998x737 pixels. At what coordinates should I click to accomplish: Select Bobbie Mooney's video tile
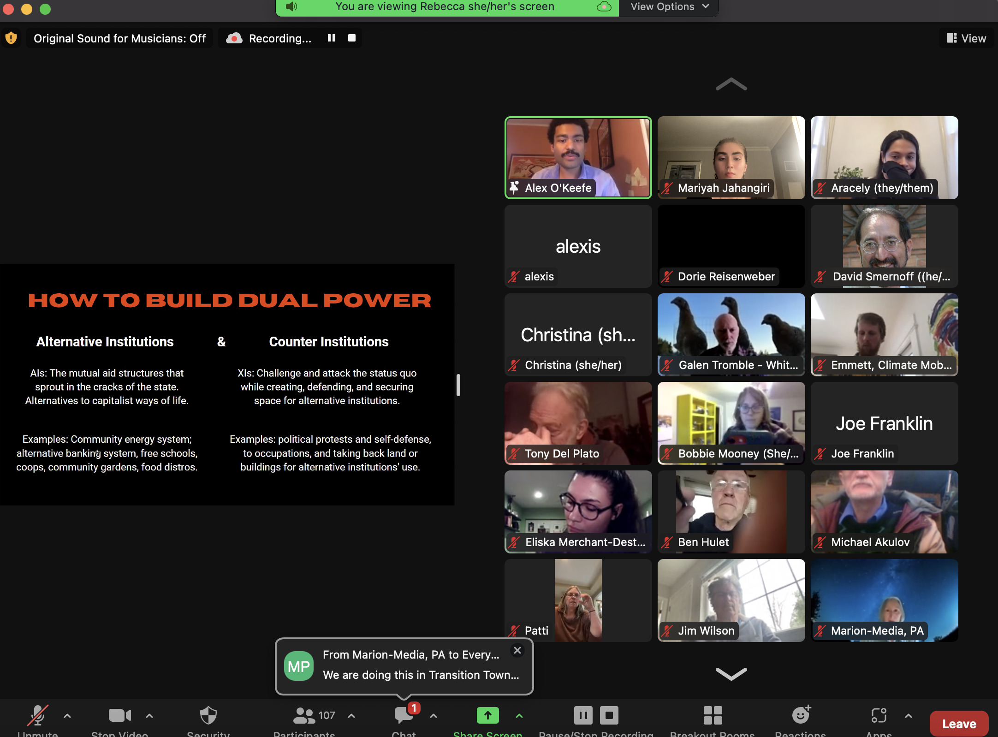point(731,423)
